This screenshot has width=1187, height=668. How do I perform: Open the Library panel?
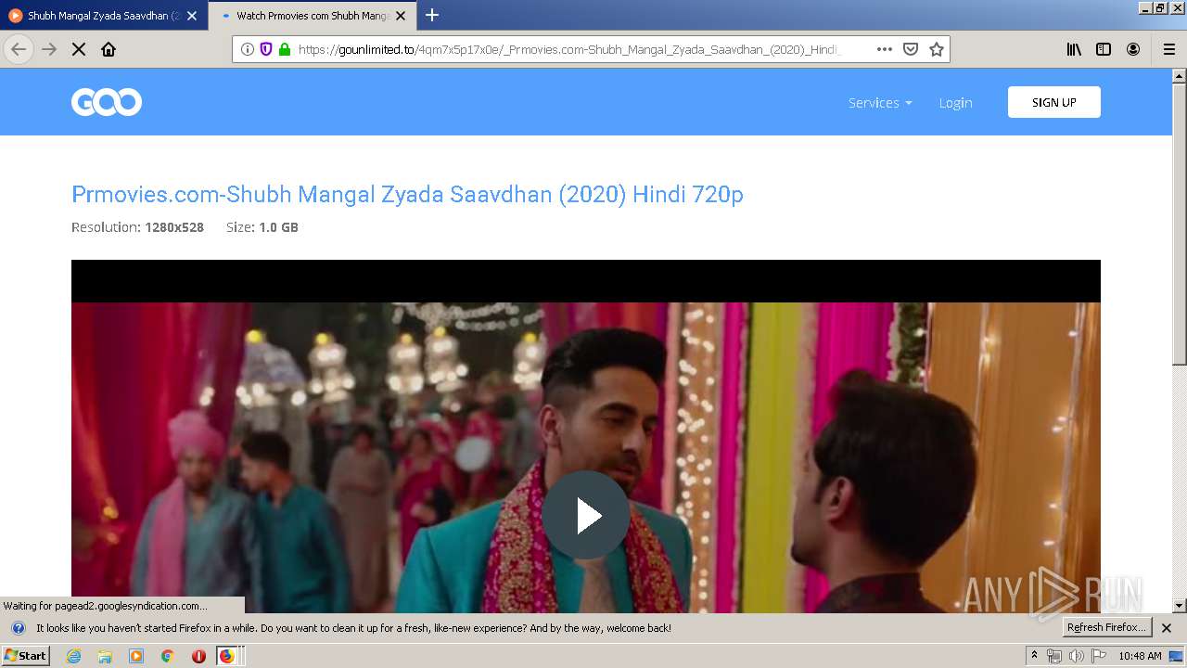[x=1074, y=49]
